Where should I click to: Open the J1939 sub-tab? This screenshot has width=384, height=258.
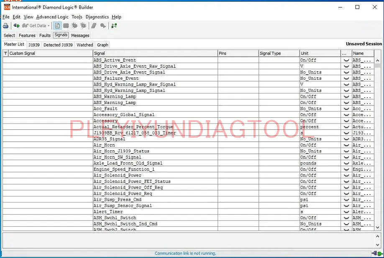(x=34, y=45)
